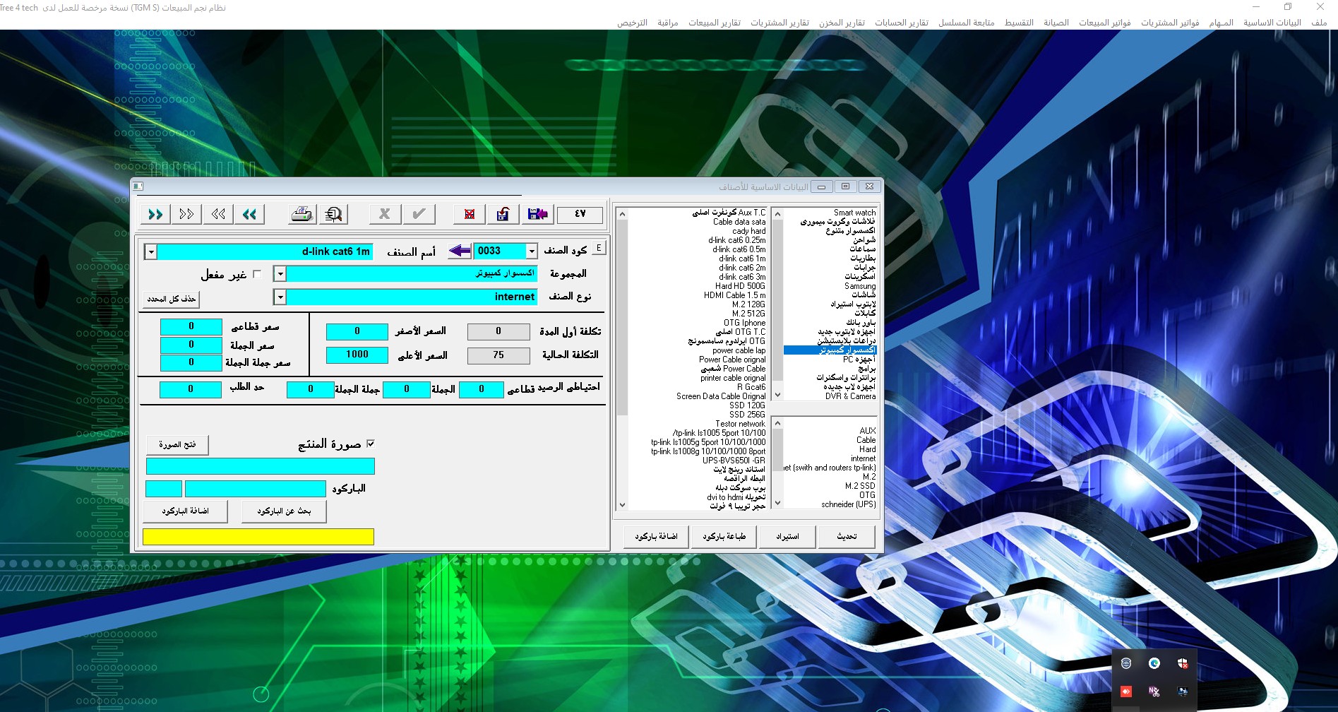Click the سعر قطاعى price field

click(x=191, y=326)
